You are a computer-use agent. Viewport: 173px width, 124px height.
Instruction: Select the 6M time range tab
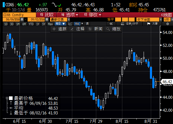pos(24,24)
